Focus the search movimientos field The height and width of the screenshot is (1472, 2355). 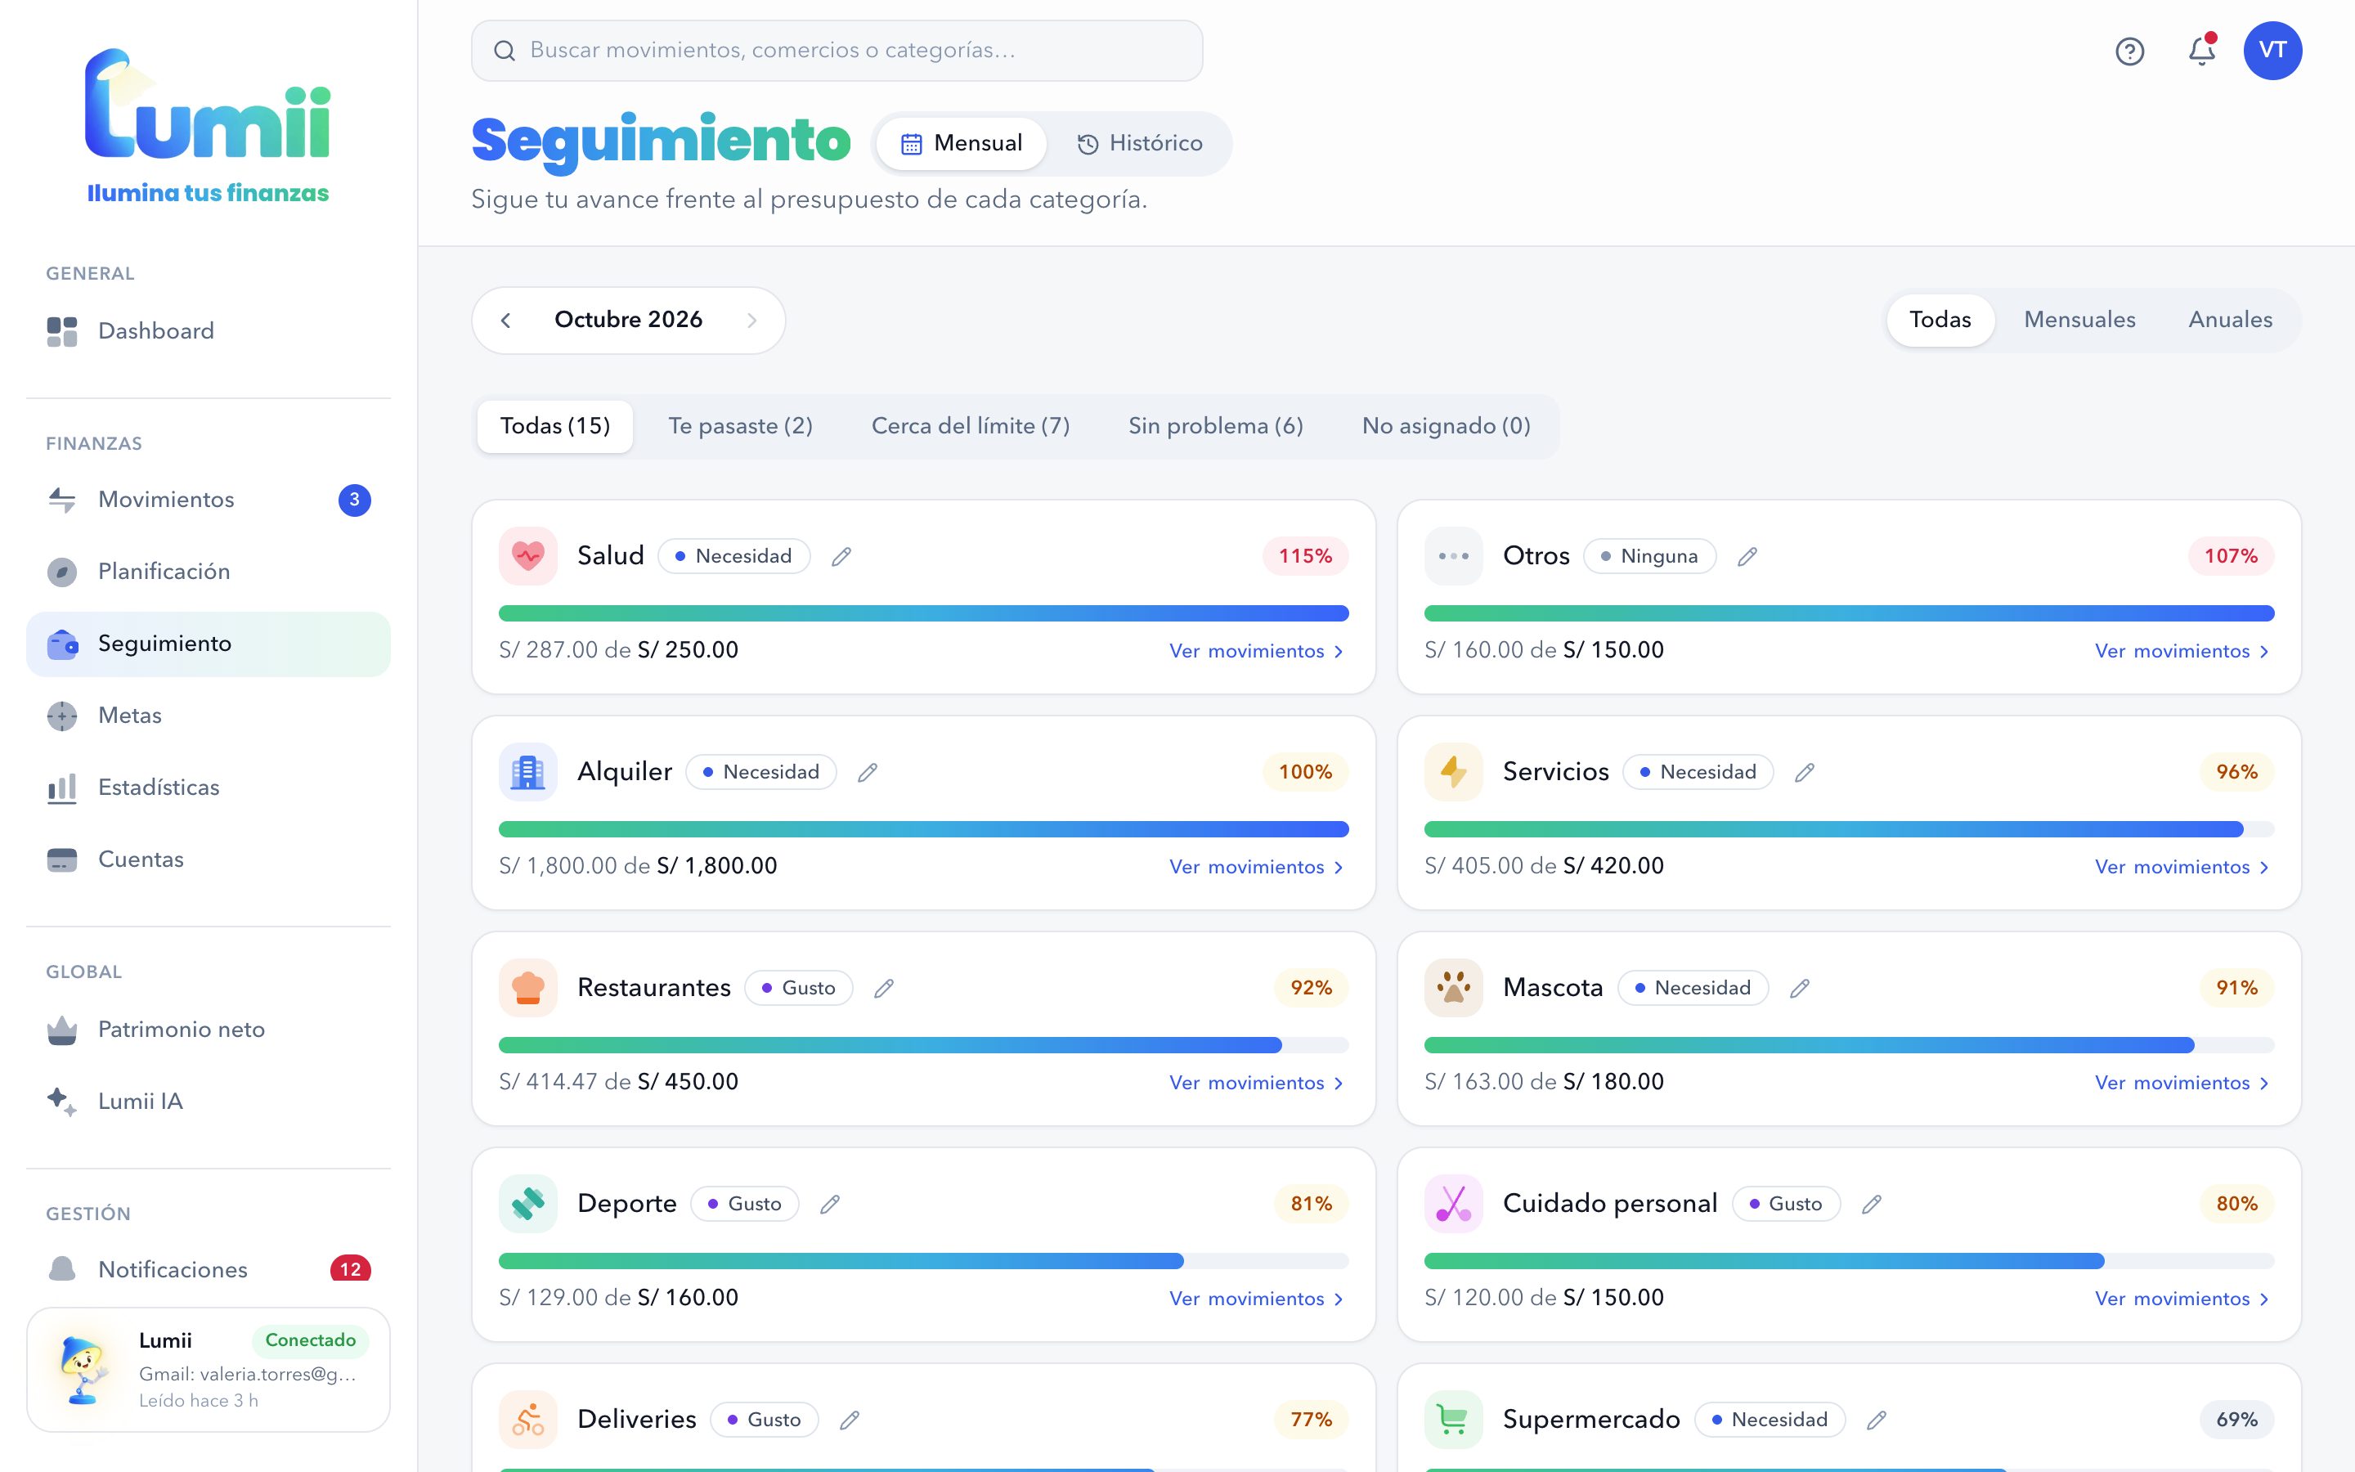(x=837, y=51)
